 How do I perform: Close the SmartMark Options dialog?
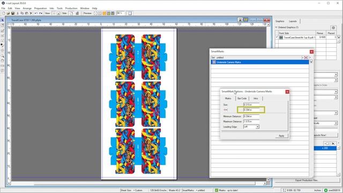[x=287, y=92]
